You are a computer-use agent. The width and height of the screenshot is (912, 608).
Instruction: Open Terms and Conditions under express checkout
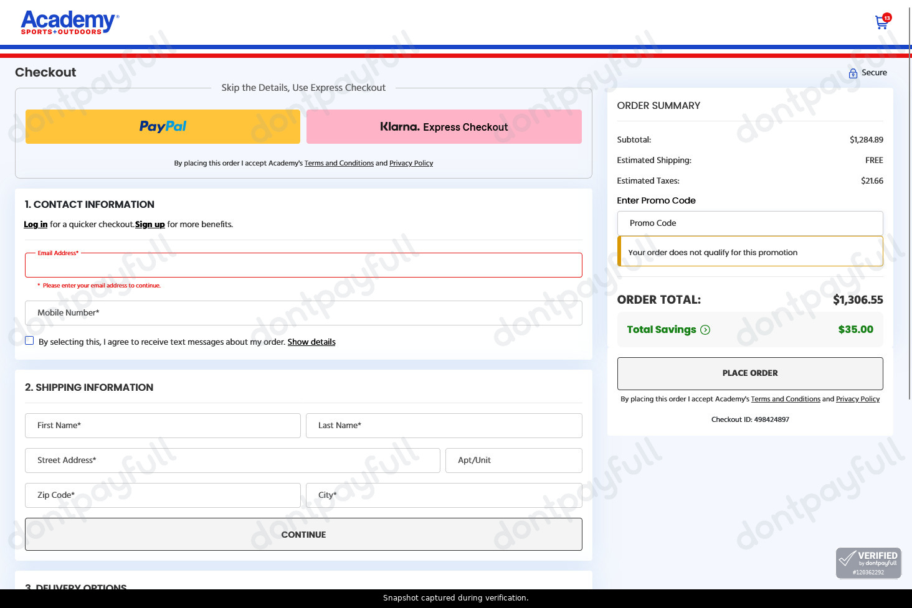(x=339, y=163)
